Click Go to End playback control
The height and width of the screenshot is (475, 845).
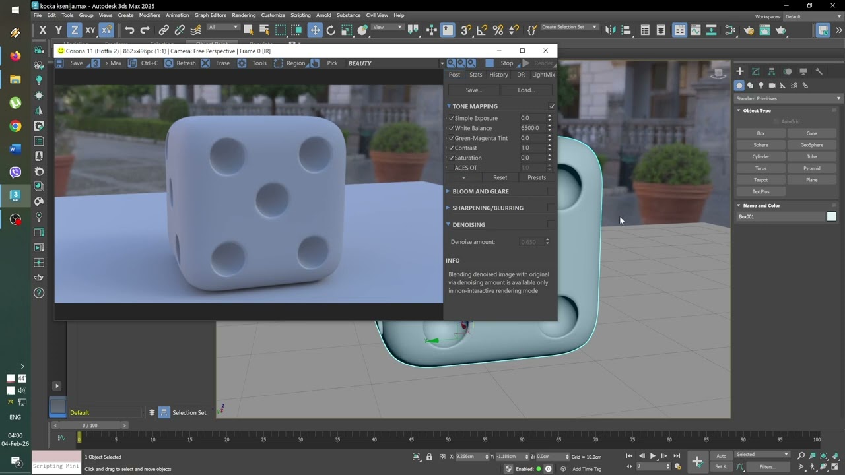tap(677, 455)
